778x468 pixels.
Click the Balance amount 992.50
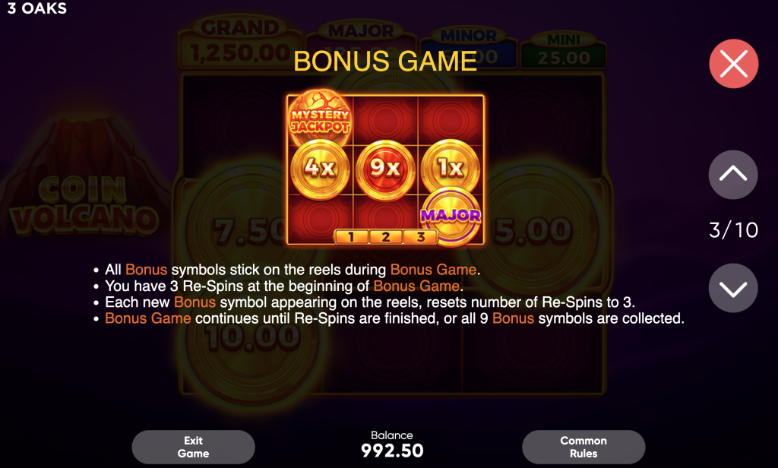[392, 451]
